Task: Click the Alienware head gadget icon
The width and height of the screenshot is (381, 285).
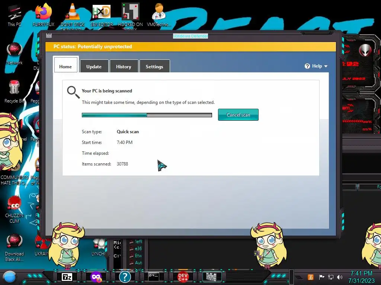Action: 365,50
